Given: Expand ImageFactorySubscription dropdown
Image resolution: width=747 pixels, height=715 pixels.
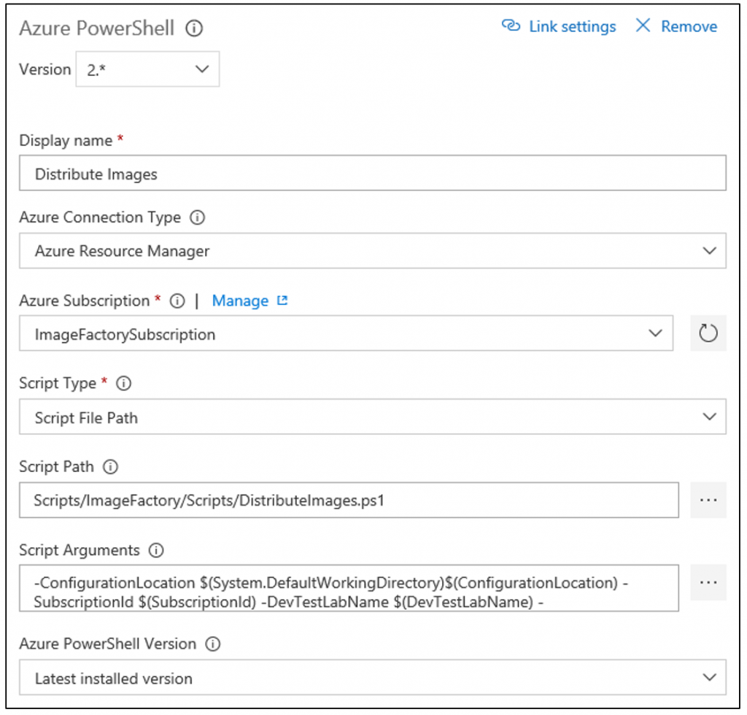Looking at the screenshot, I should [x=347, y=333].
